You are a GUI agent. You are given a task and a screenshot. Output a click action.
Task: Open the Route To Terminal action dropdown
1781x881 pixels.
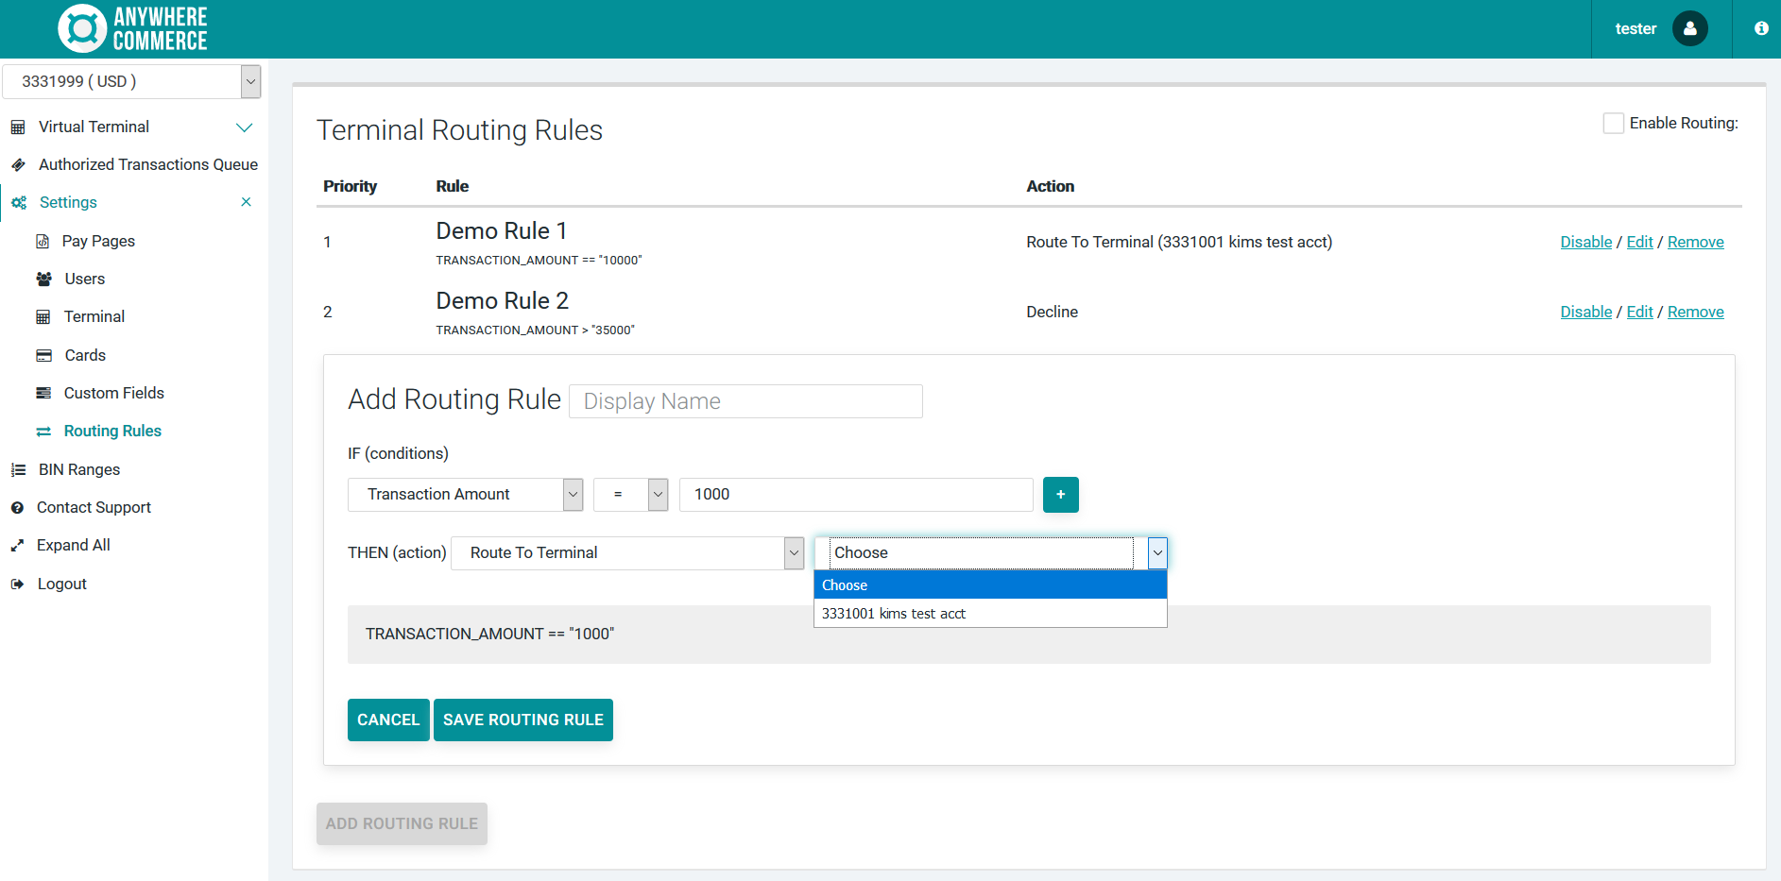pos(627,553)
